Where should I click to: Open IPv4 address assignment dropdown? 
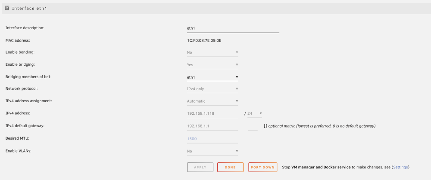[212, 101]
